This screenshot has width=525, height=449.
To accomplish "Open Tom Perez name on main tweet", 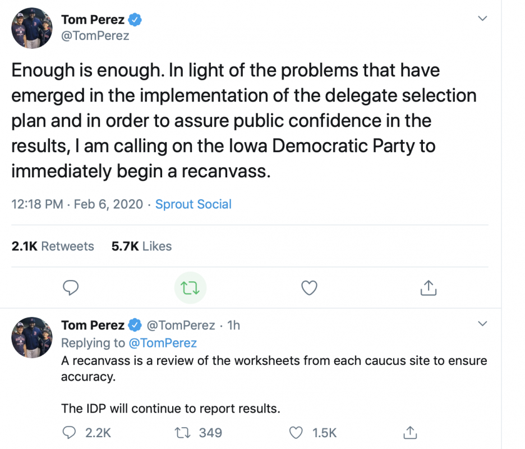I will click(93, 20).
